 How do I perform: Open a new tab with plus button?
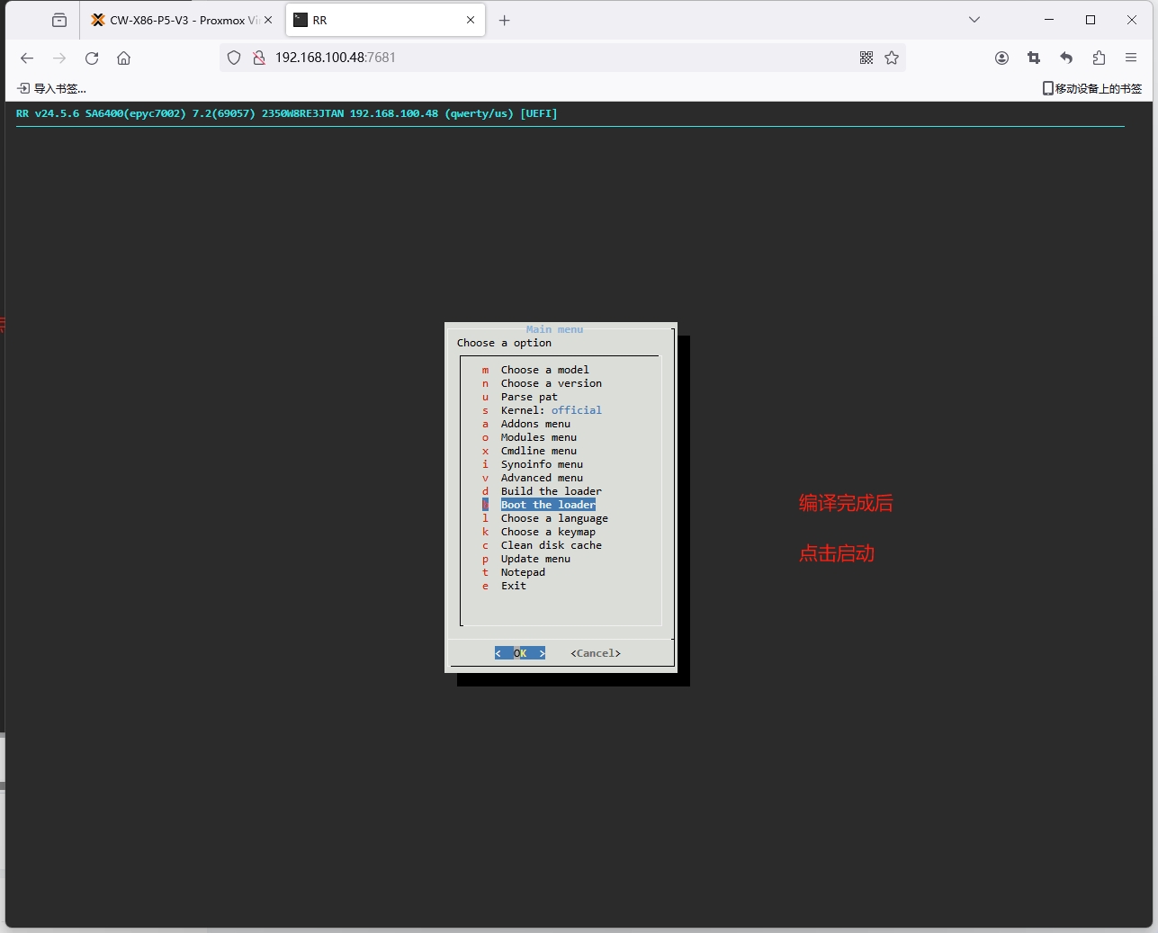(505, 20)
